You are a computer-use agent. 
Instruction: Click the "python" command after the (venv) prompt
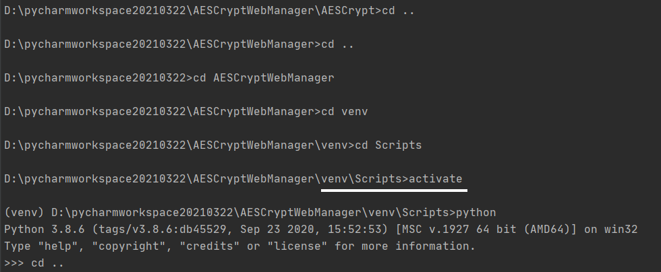tap(476, 213)
